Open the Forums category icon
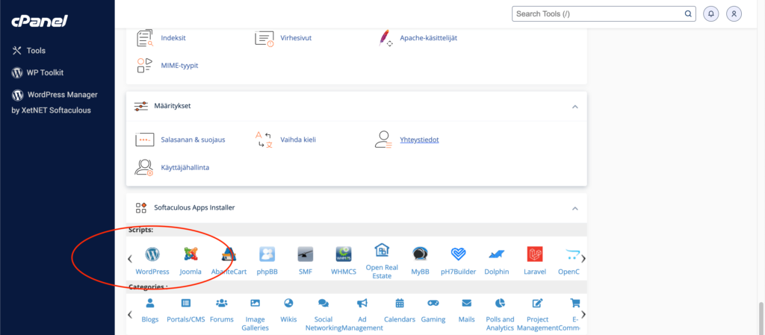Screen dimensions: 765x335 [x=221, y=303]
